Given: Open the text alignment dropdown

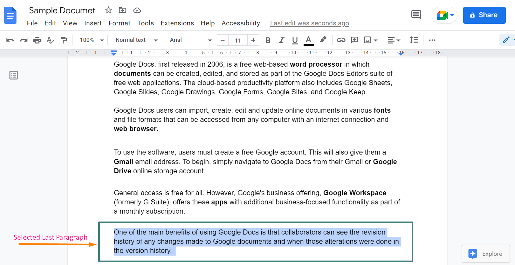Looking at the screenshot, I should coord(394,40).
